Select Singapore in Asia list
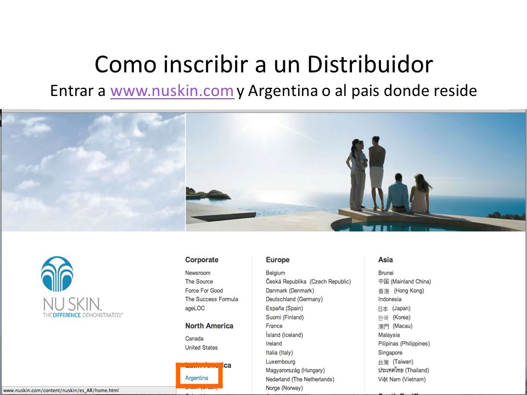Viewport: 527px width, 395px height. click(390, 353)
